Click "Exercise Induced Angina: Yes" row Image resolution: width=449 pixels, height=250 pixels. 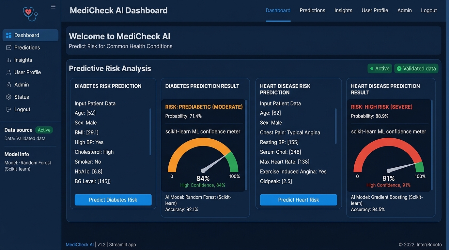click(293, 172)
